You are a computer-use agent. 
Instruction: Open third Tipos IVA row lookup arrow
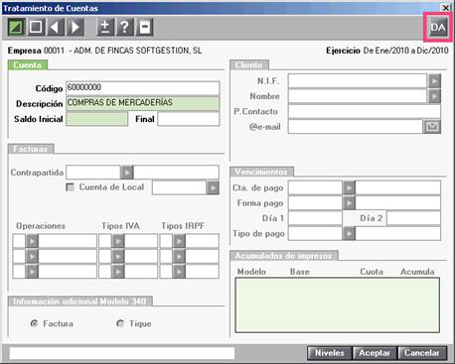(x=118, y=272)
